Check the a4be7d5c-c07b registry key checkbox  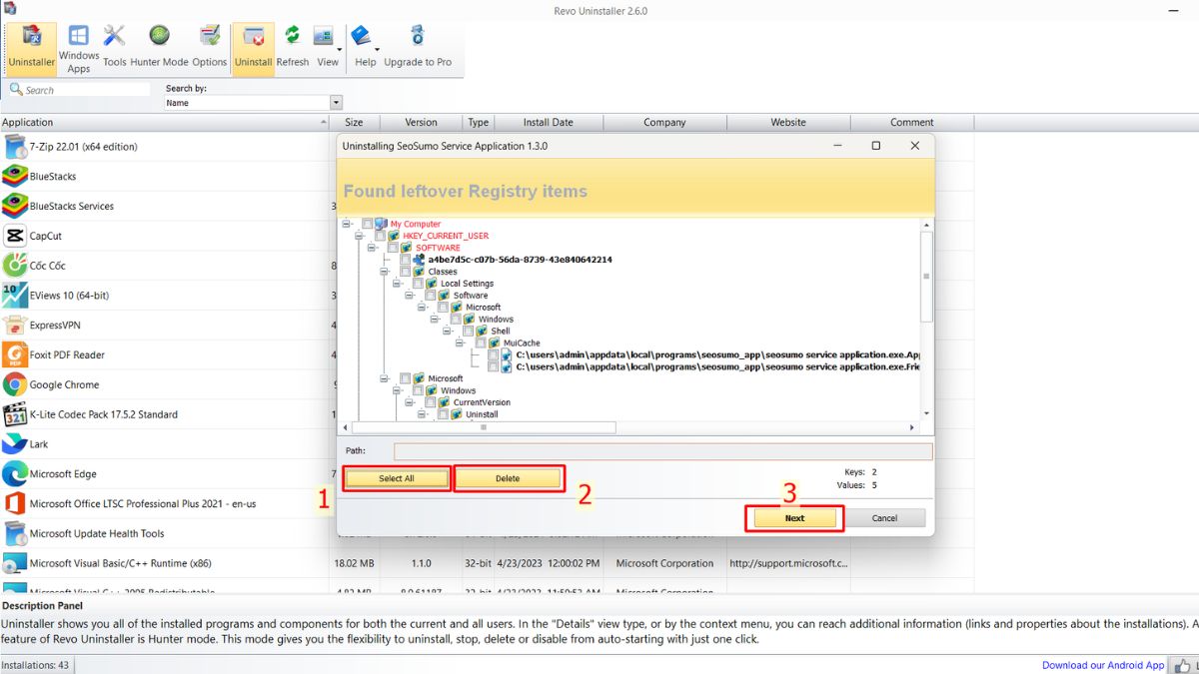click(405, 260)
